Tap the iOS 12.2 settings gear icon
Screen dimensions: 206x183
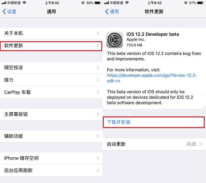pos(114,40)
